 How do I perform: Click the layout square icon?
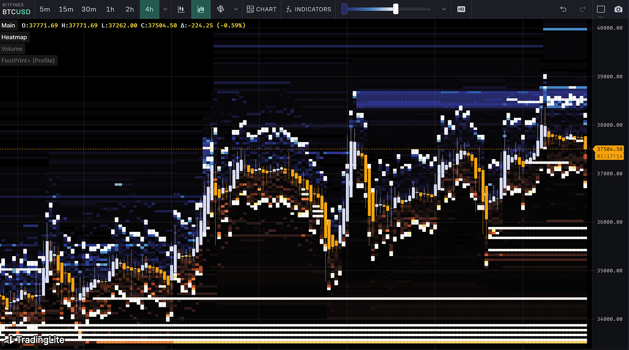601,9
